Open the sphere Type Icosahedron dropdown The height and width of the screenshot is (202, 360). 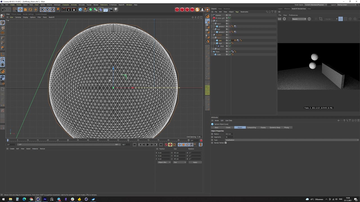[x=292, y=140]
